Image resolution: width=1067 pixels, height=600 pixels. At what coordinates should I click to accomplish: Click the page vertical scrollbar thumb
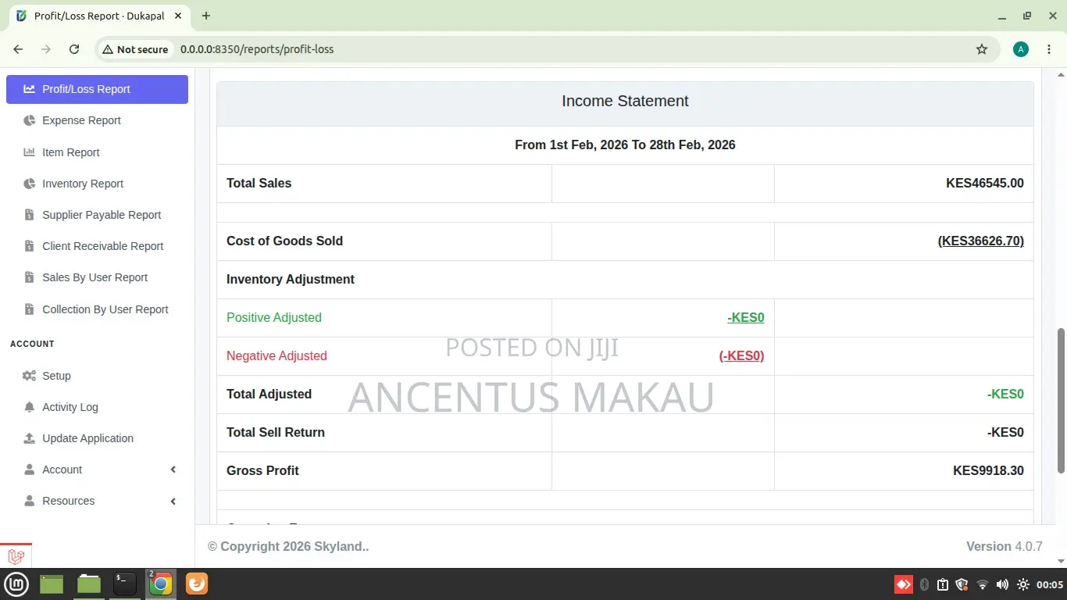(x=1061, y=401)
